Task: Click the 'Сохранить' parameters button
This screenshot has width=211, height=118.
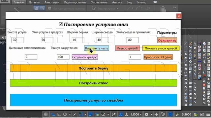Action: [167, 40]
